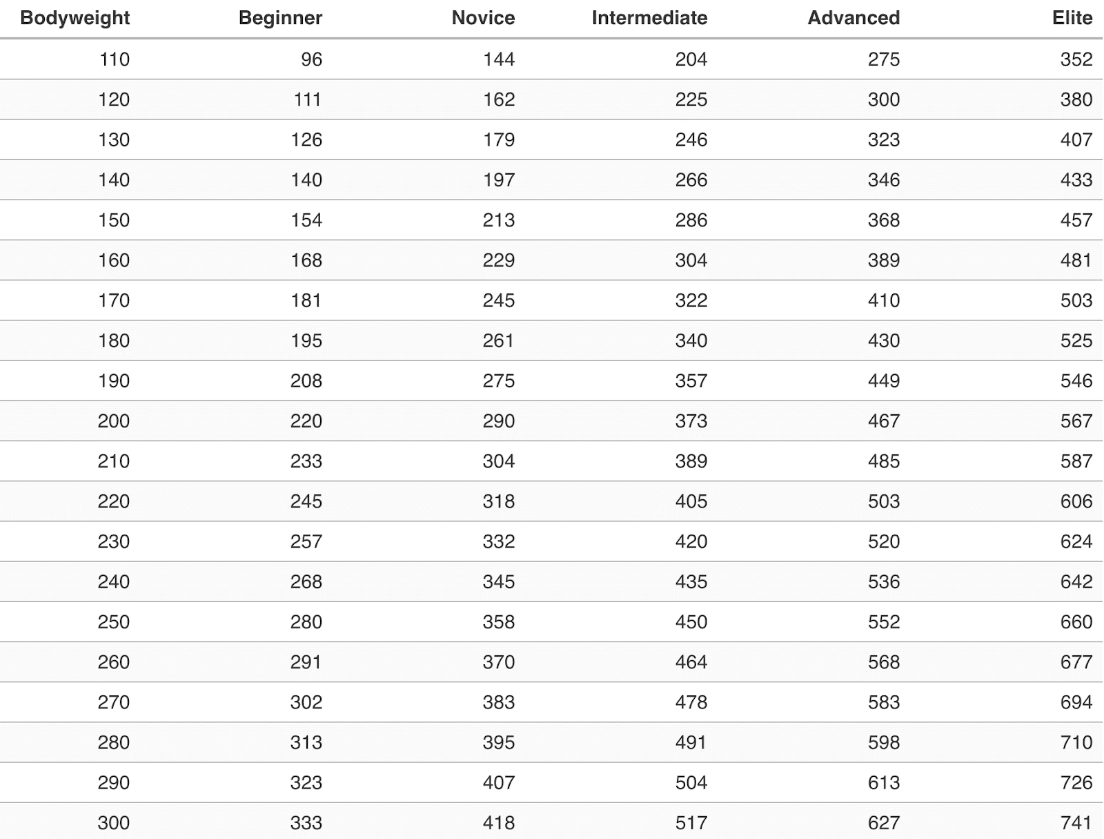Select Novice value 418 in last row
This screenshot has width=1104, height=839.
pos(499,823)
